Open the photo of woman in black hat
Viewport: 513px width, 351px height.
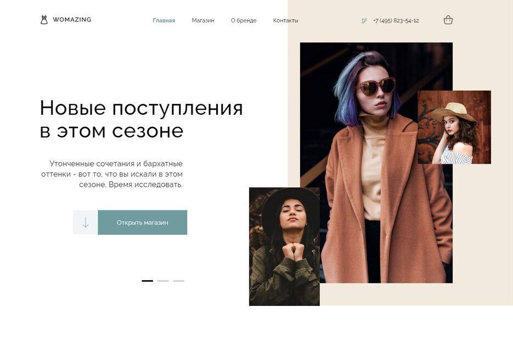tap(284, 247)
